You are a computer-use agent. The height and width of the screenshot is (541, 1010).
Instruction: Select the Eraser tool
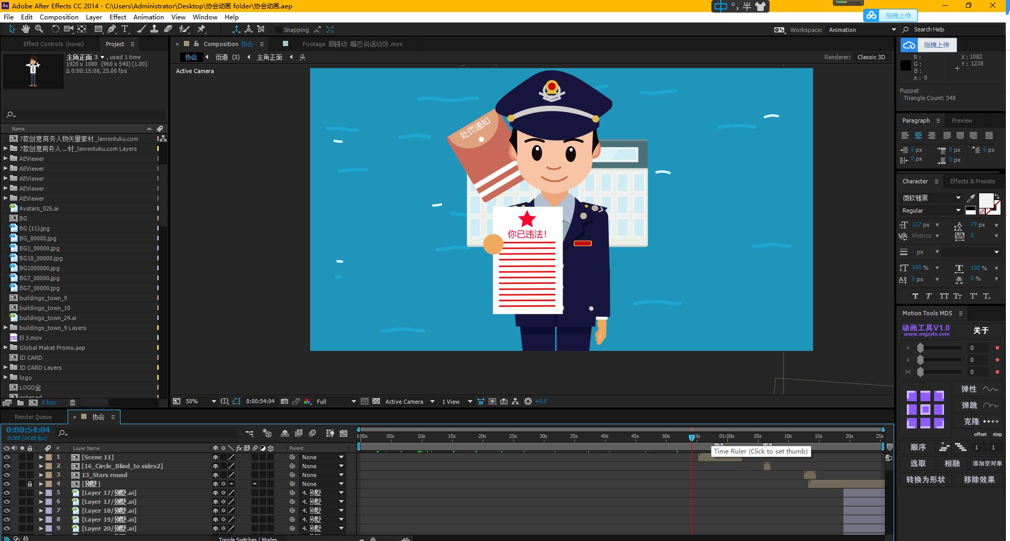coord(168,29)
